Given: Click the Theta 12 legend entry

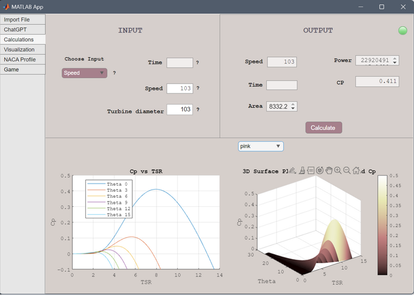Looking at the screenshot, I should tap(109, 208).
